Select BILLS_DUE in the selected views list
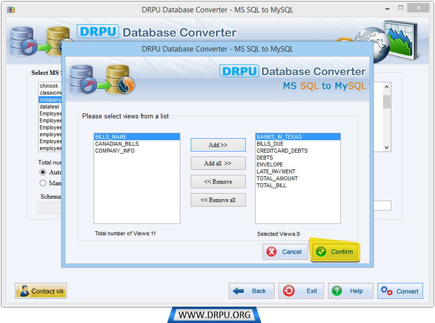Viewport: 435px width, 323px height. tap(298, 144)
